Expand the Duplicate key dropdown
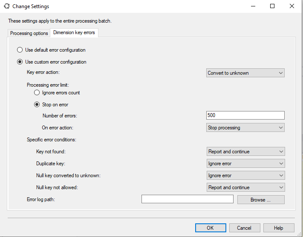This screenshot has width=303, height=237. click(x=245, y=164)
